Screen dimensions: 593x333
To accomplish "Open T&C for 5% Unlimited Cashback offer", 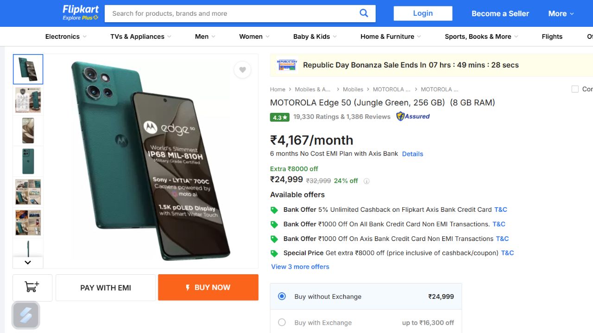I will (501, 210).
